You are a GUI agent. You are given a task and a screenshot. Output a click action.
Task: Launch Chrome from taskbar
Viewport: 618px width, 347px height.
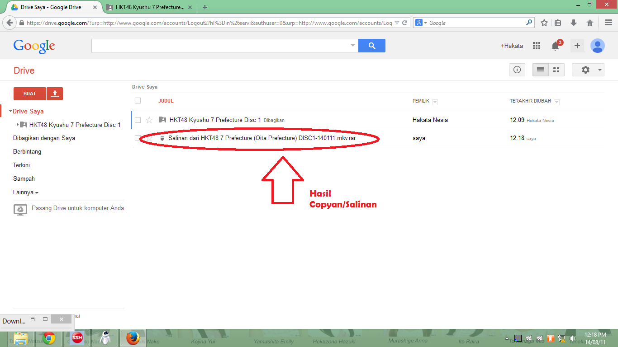click(49, 338)
